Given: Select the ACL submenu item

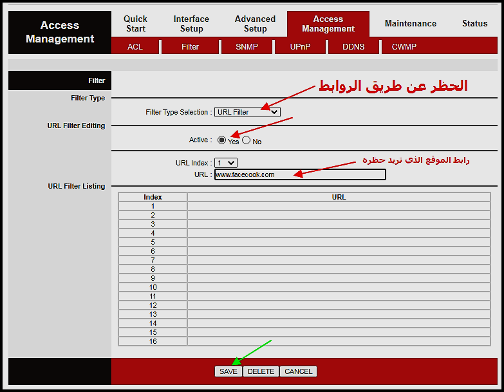Looking at the screenshot, I should [135, 47].
